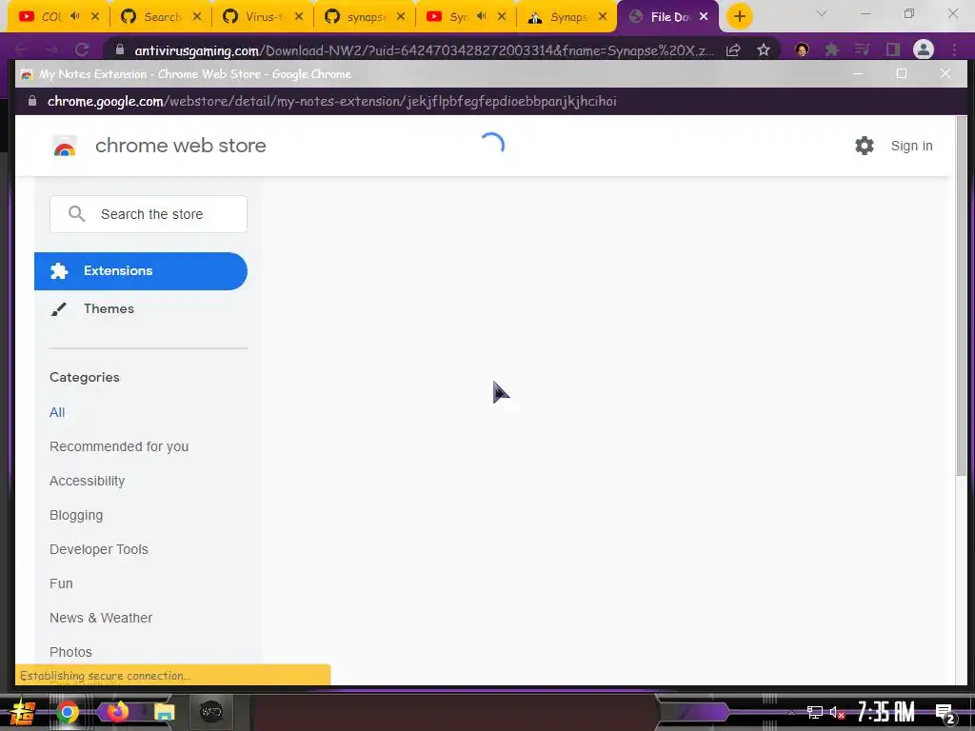Open the media controls toolbar icon
Screen dimensions: 975x731
[862, 49]
